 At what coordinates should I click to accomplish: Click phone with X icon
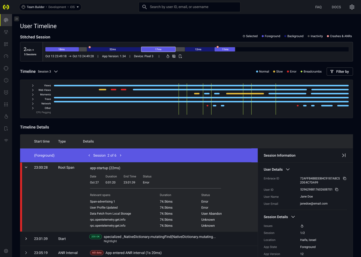(x=180, y=56)
